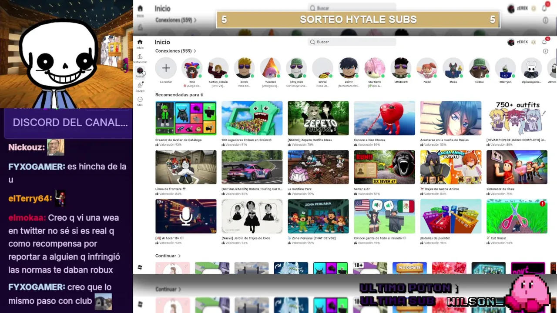Open the Más three-dots sidebar icon
Viewport: 557px width, 313px height.
(x=140, y=100)
